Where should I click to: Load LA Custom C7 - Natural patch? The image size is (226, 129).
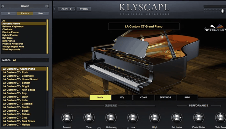pyautogui.click(x=24, y=114)
